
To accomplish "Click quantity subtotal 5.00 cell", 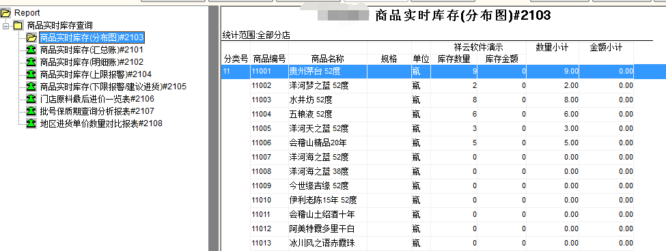I will [553, 143].
